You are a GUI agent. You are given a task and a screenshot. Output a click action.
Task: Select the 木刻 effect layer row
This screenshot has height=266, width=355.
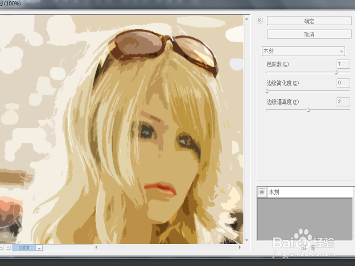[305, 192]
